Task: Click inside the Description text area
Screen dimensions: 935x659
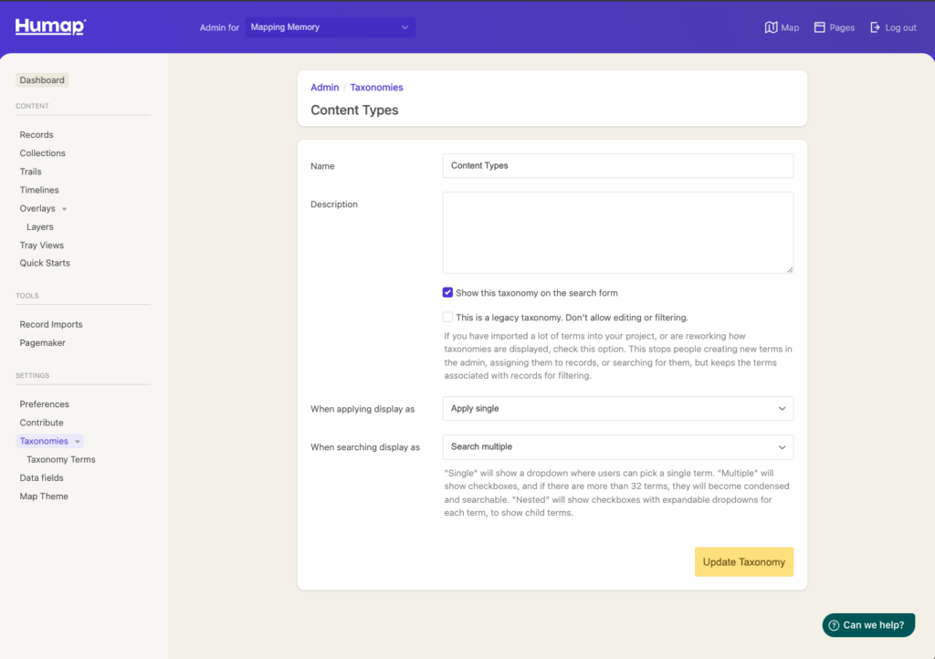Action: [x=617, y=232]
